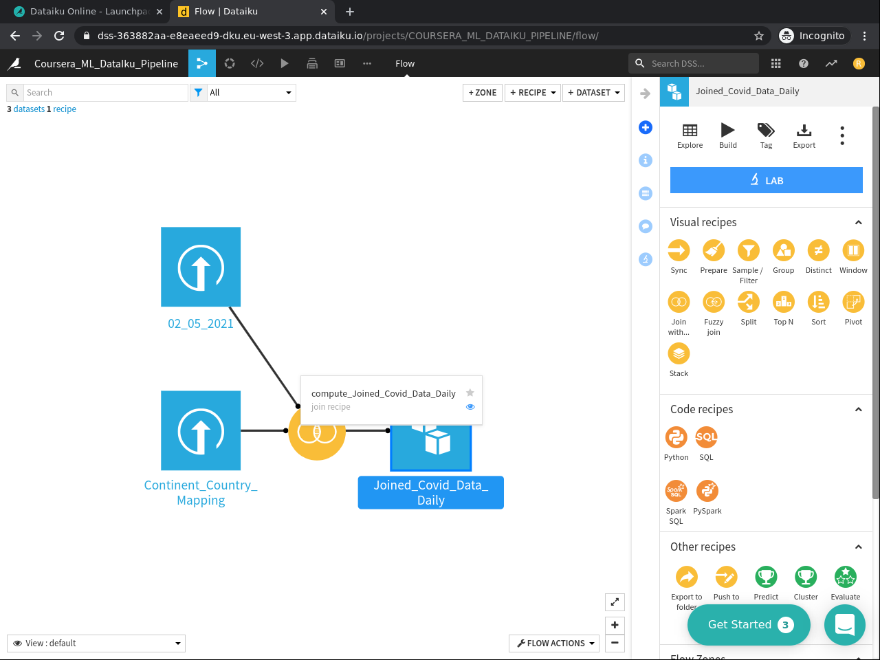Open the dashboards icon in navigation

click(340, 63)
